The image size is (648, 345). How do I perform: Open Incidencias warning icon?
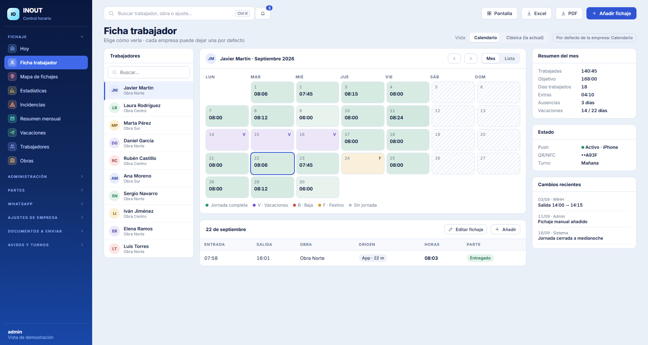[x=13, y=105]
